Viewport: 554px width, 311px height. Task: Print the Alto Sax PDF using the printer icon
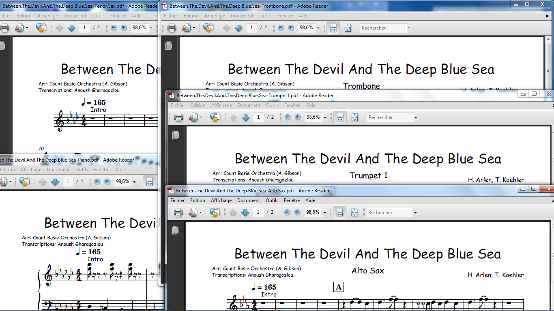pyautogui.click(x=178, y=213)
